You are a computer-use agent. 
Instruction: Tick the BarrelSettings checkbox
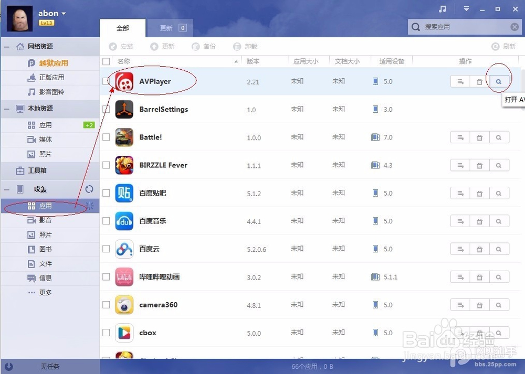tap(106, 109)
